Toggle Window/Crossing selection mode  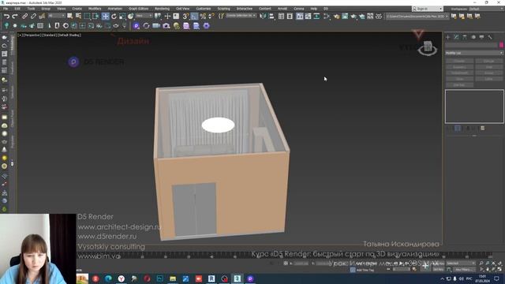coord(95,16)
